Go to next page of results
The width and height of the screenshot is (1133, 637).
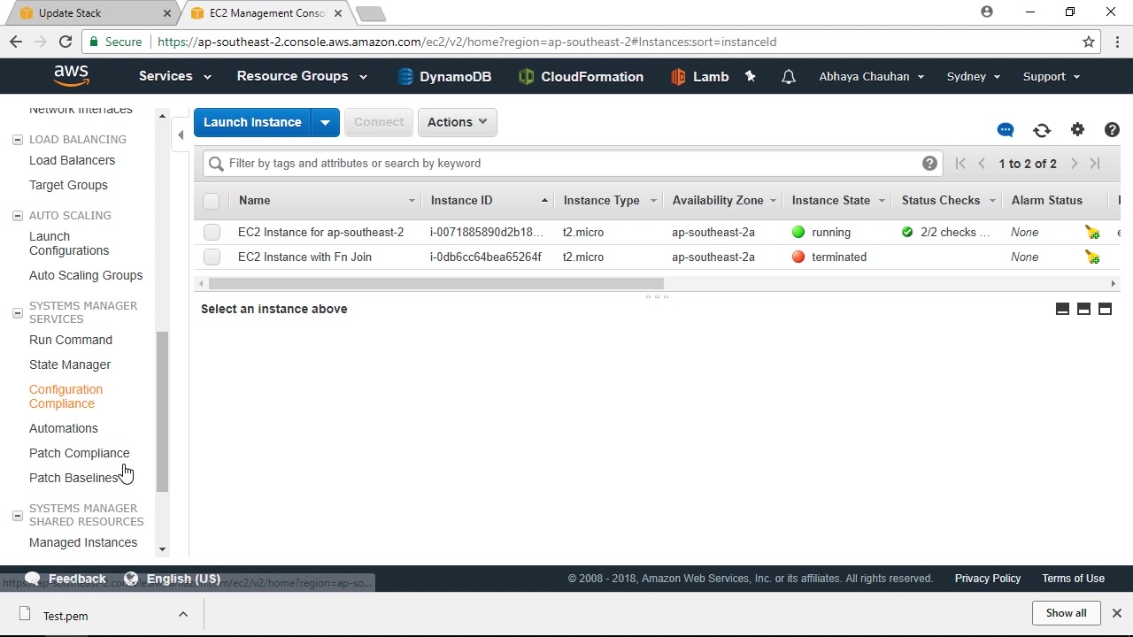(x=1075, y=164)
